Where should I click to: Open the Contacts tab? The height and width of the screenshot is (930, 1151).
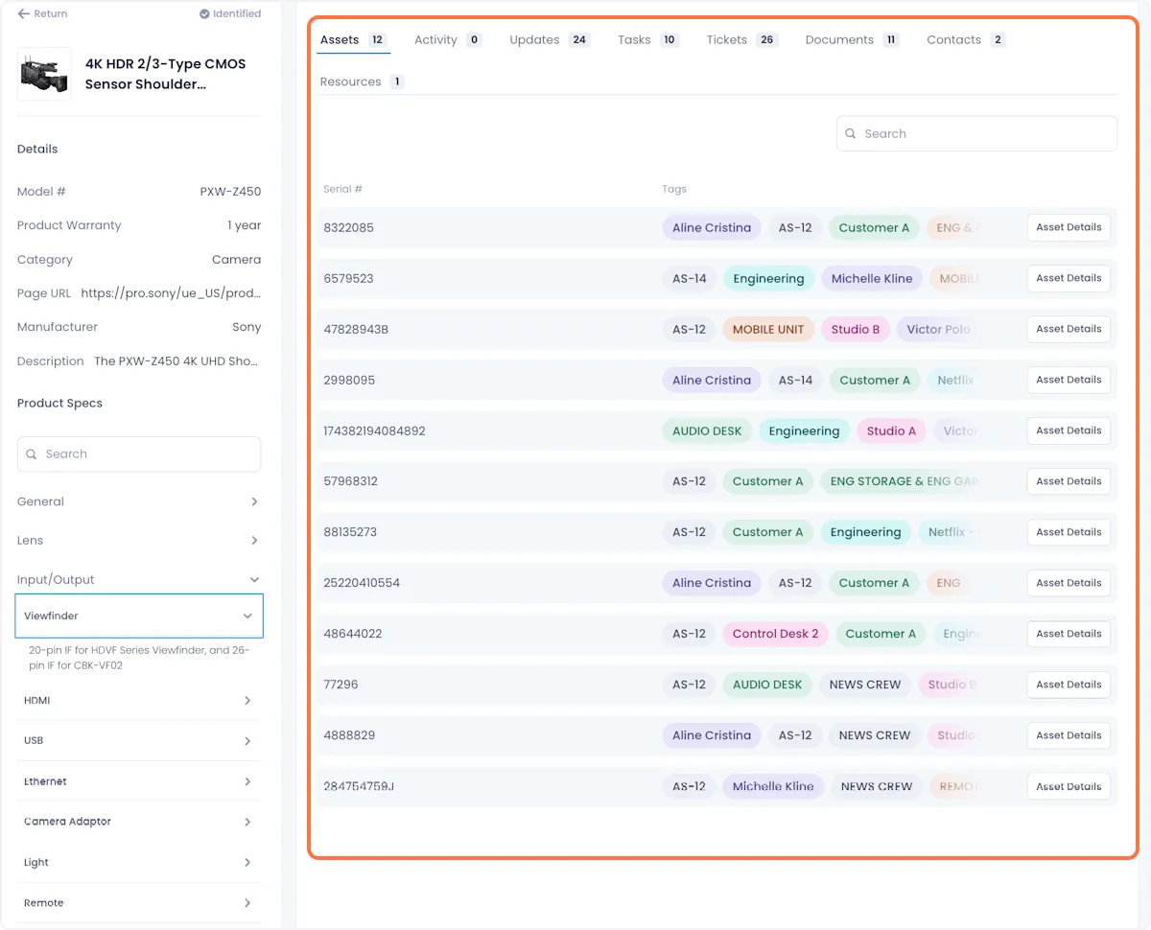(966, 40)
